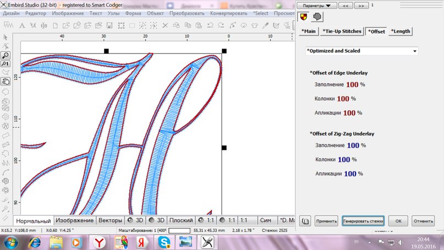Select the zoom magnifier tool
Image resolution: width=444 pixels, height=250 pixels.
[x=6, y=55]
